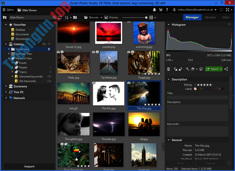
Task: Click the notifications bell icon
Action: click(155, 10)
